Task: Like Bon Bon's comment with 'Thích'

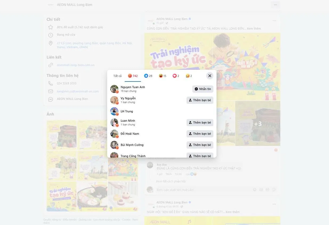Action: tap(169, 174)
